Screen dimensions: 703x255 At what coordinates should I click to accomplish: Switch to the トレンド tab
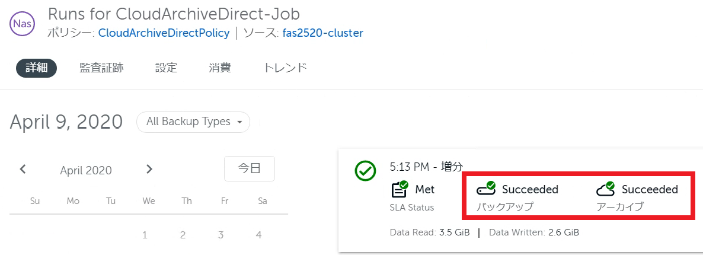pyautogui.click(x=285, y=68)
